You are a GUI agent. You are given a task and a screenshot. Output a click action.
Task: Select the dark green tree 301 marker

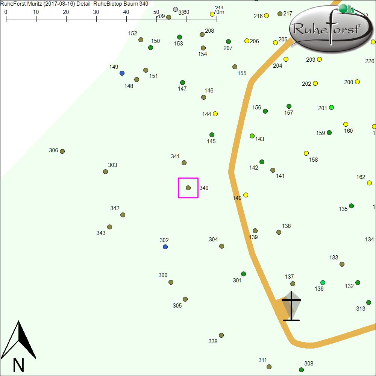click(x=244, y=274)
